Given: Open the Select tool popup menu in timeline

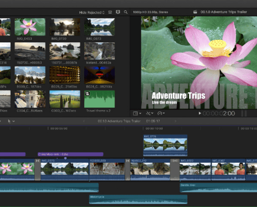Looking at the screenshot, I should 11,121.
